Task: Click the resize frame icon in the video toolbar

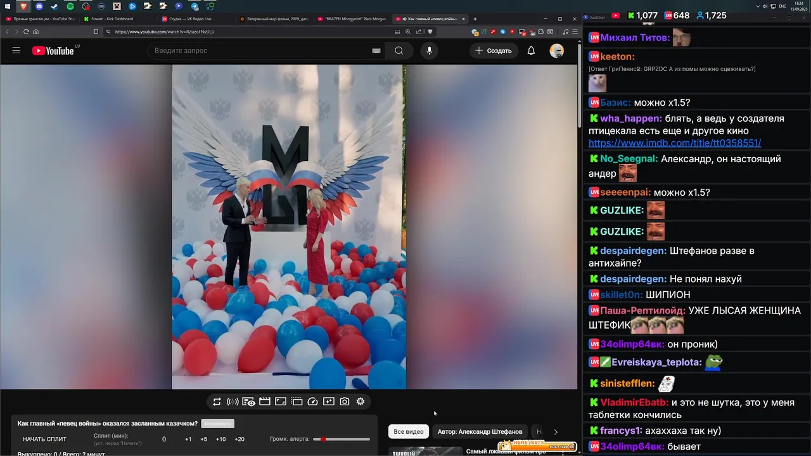Action: [x=281, y=402]
